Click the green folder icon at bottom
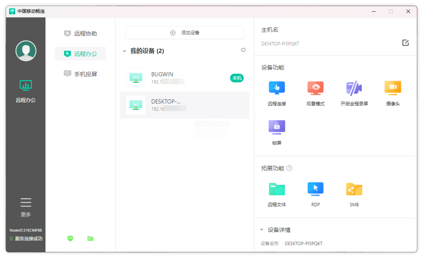This screenshot has width=423, height=258. point(90,238)
